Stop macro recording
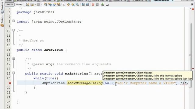The image size is (195, 109). click(97, 5)
